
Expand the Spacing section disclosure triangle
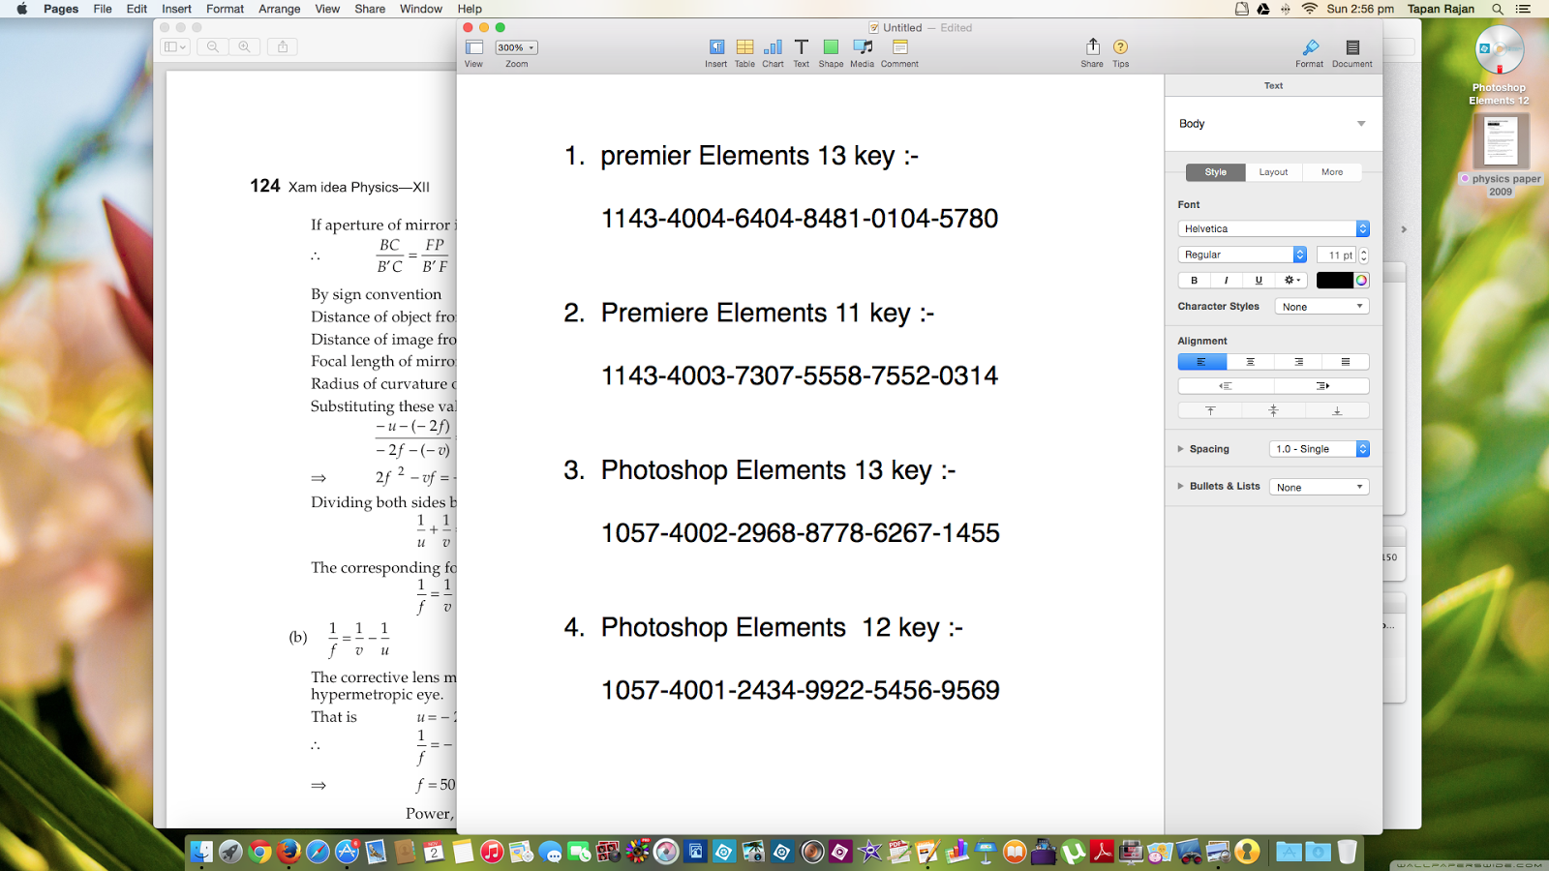pyautogui.click(x=1180, y=449)
